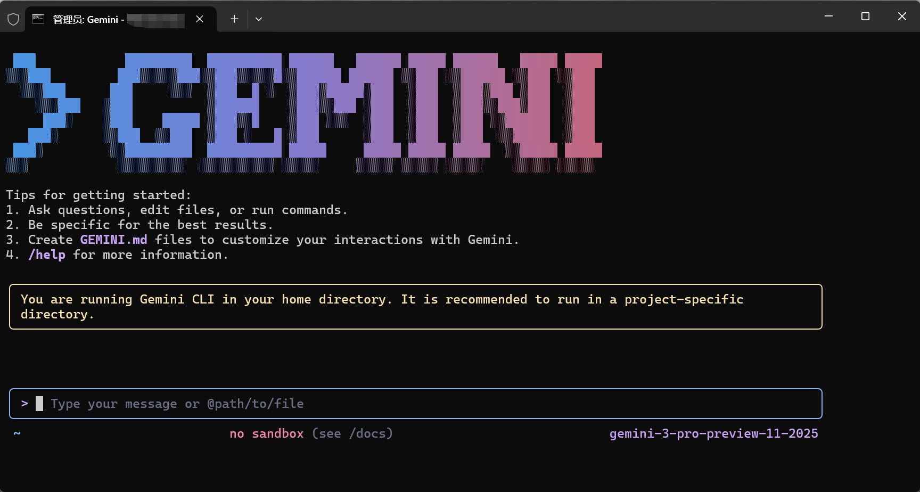Image resolution: width=920 pixels, height=492 pixels.
Task: Click the shield icon in the title bar
Action: 13,18
